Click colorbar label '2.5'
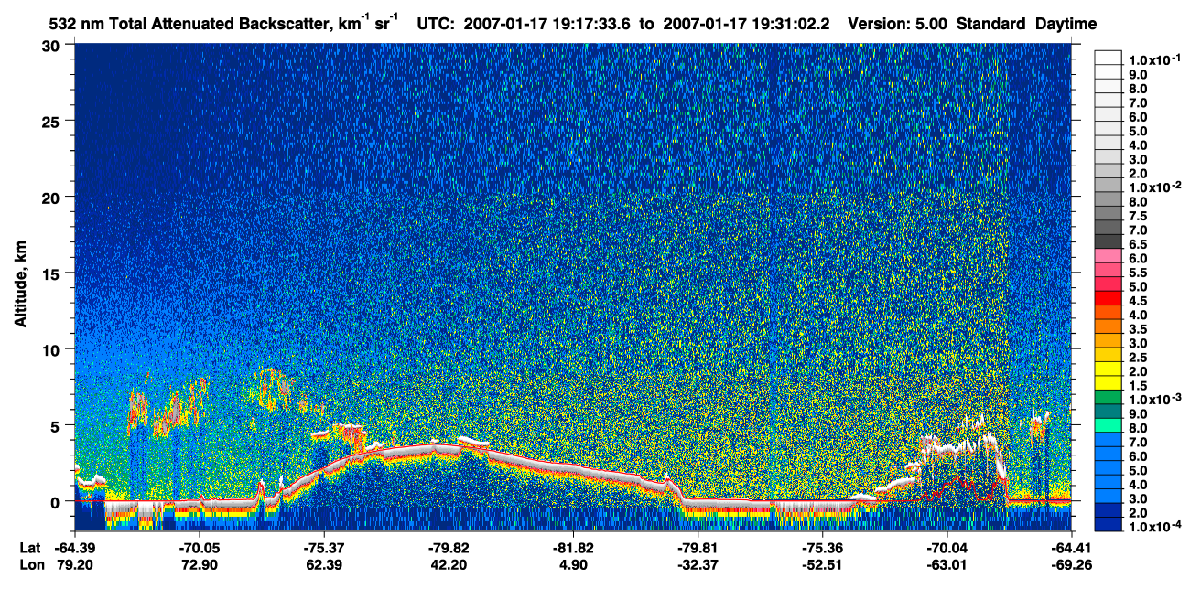This screenshot has height=610, width=1190. coord(1140,358)
